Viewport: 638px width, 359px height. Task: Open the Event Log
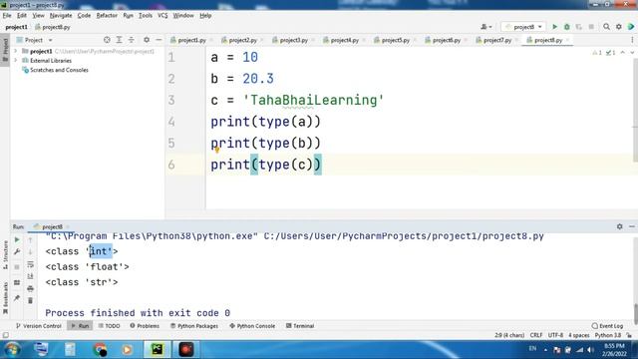click(x=607, y=326)
